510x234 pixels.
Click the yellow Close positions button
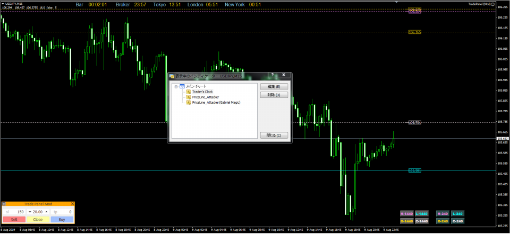pyautogui.click(x=38, y=219)
